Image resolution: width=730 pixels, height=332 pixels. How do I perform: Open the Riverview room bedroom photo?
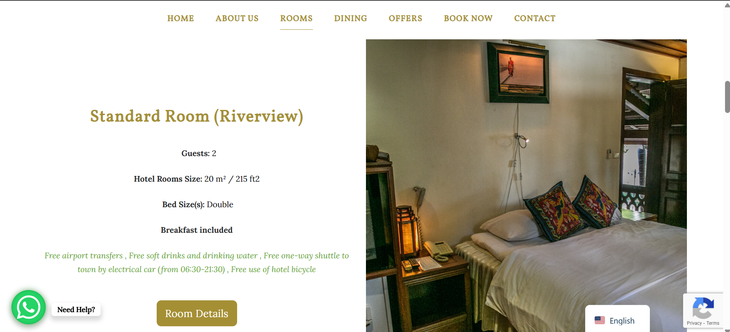tap(526, 185)
